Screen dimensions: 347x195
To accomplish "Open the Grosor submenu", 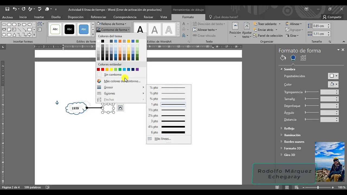I will click(x=121, y=87).
